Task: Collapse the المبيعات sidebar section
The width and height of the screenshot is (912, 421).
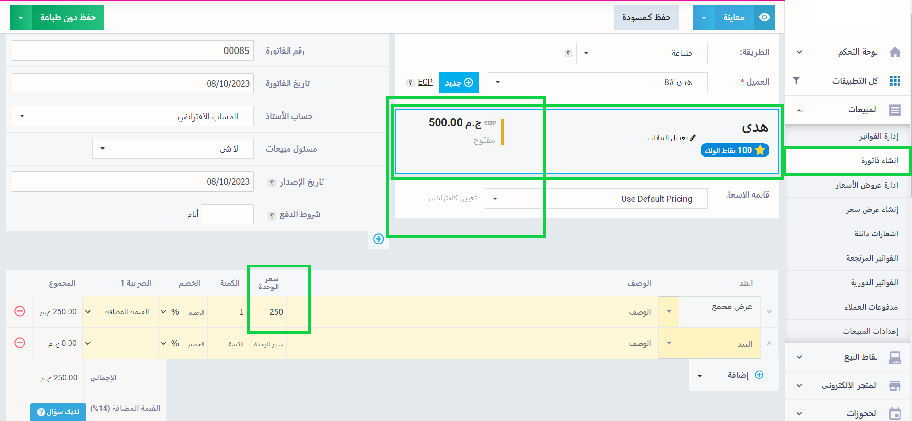Action: pyautogui.click(x=799, y=110)
